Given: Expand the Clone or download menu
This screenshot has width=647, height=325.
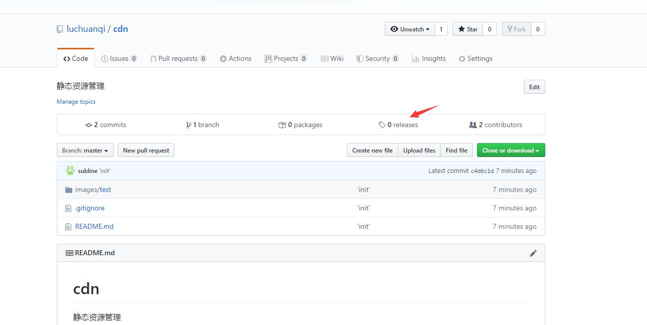Looking at the screenshot, I should click(511, 150).
